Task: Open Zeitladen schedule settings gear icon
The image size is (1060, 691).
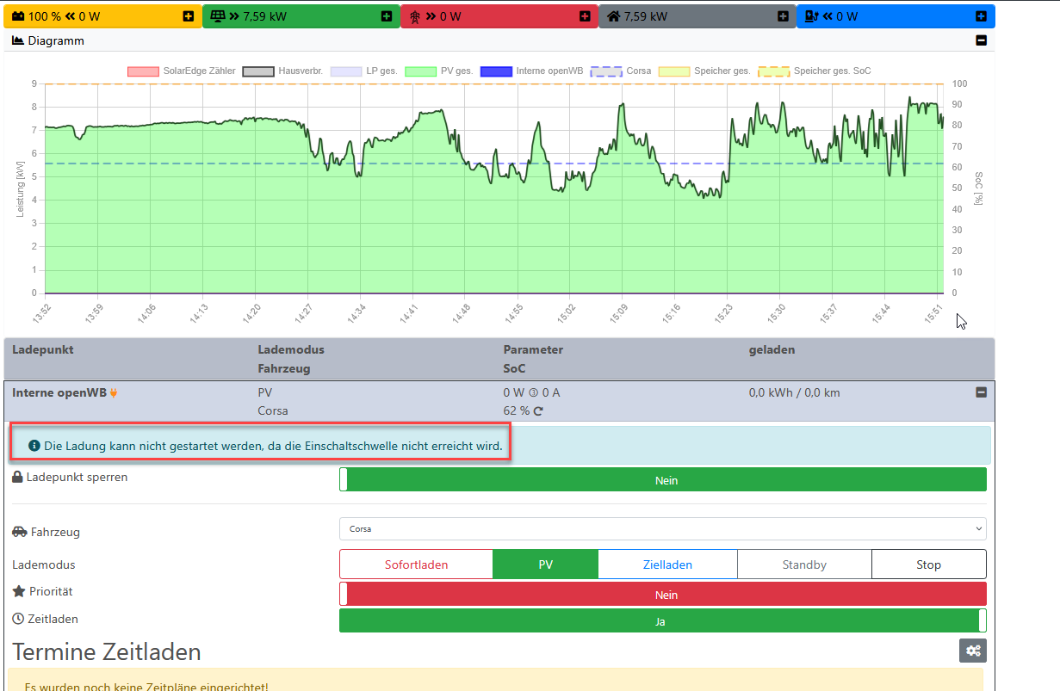Action: [973, 651]
